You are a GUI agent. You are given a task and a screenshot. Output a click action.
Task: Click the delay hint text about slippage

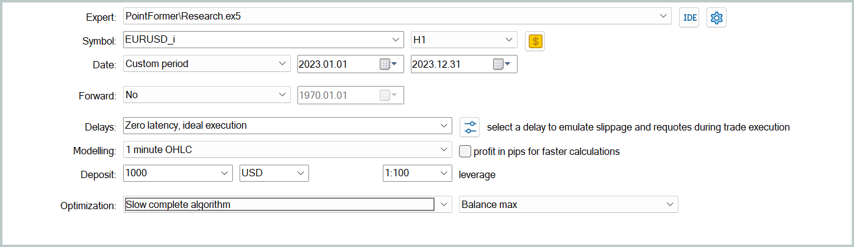click(638, 127)
